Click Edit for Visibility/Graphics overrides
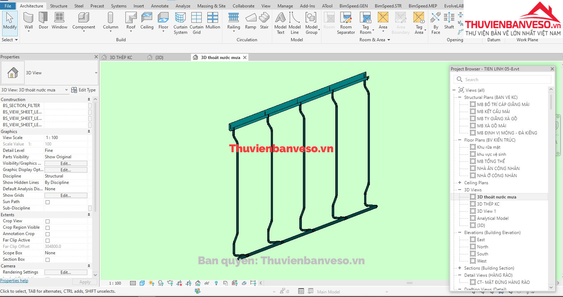The width and height of the screenshot is (563, 297). click(x=66, y=164)
